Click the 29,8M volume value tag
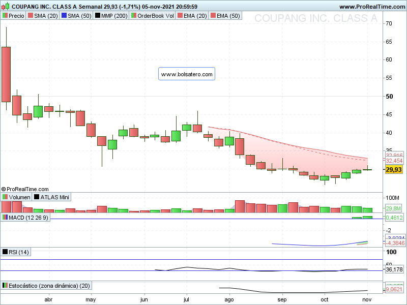This screenshot has width=407, height=305. click(x=393, y=208)
